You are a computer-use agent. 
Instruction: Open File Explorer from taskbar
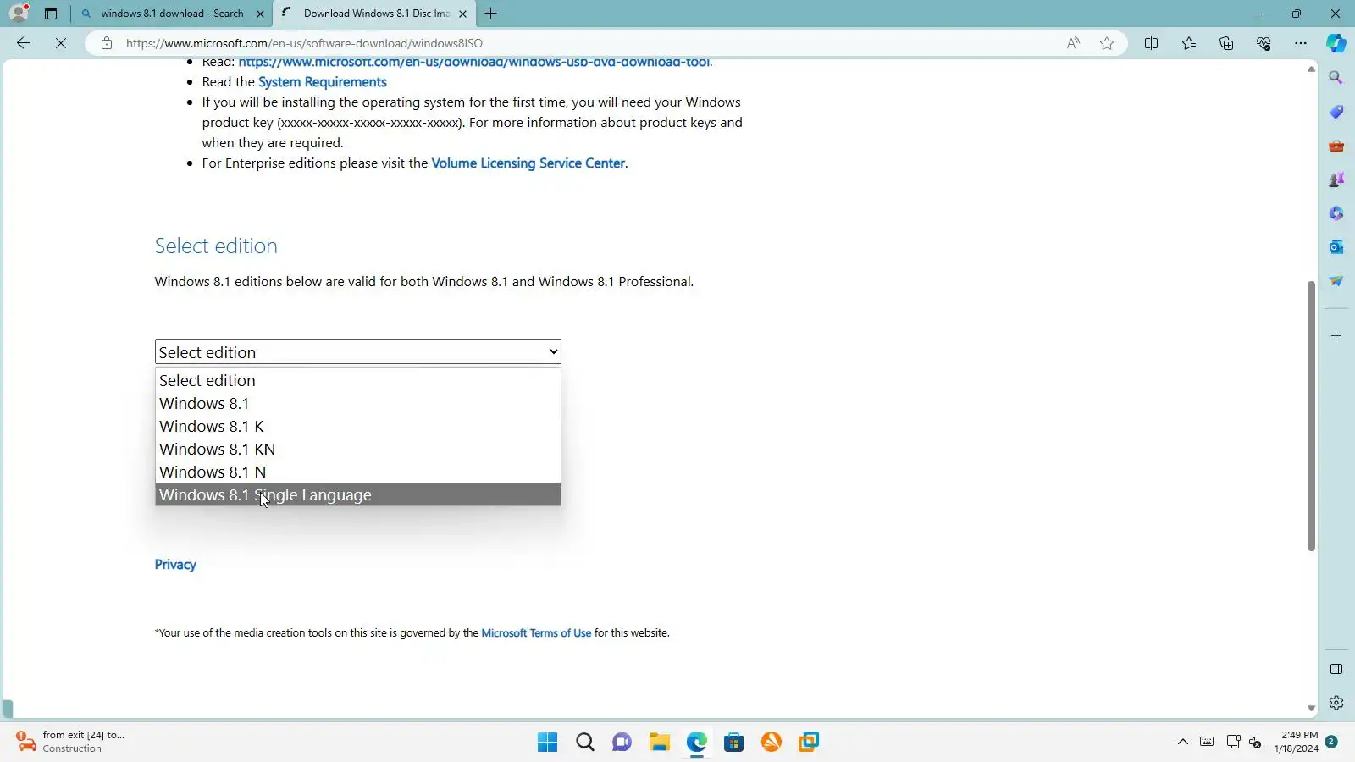[x=660, y=743]
